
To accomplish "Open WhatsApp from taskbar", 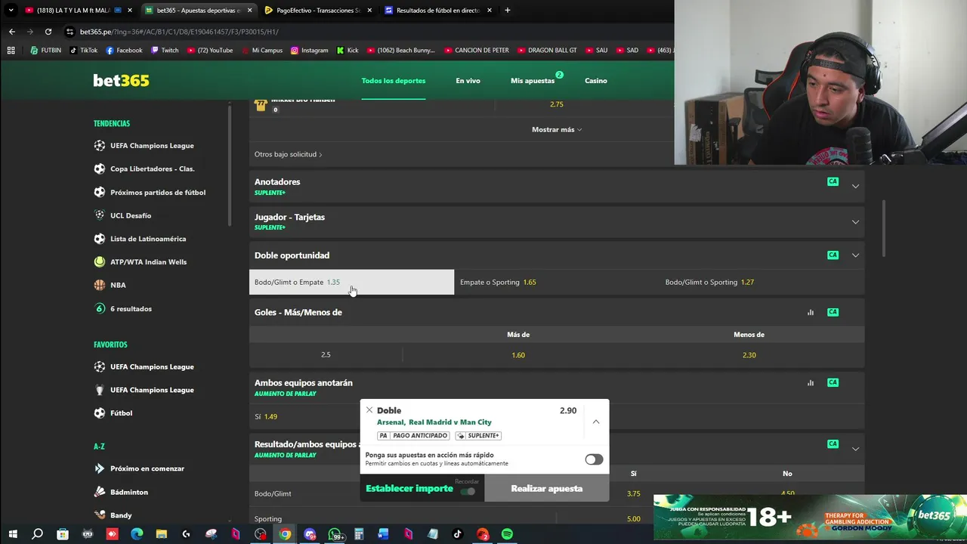I will click(334, 534).
